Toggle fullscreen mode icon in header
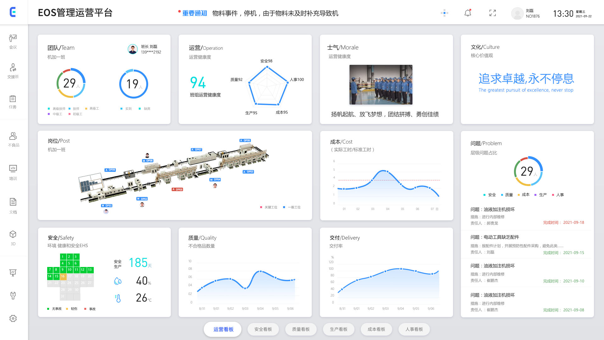The height and width of the screenshot is (340, 604). (493, 13)
